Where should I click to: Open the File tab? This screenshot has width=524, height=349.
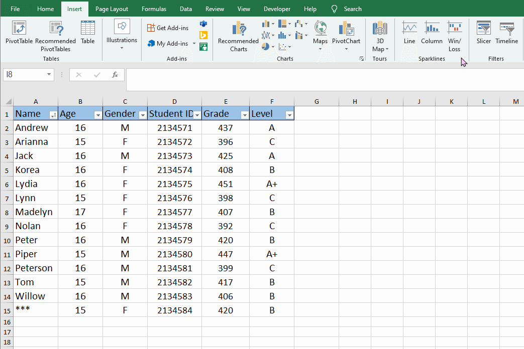[x=15, y=9]
